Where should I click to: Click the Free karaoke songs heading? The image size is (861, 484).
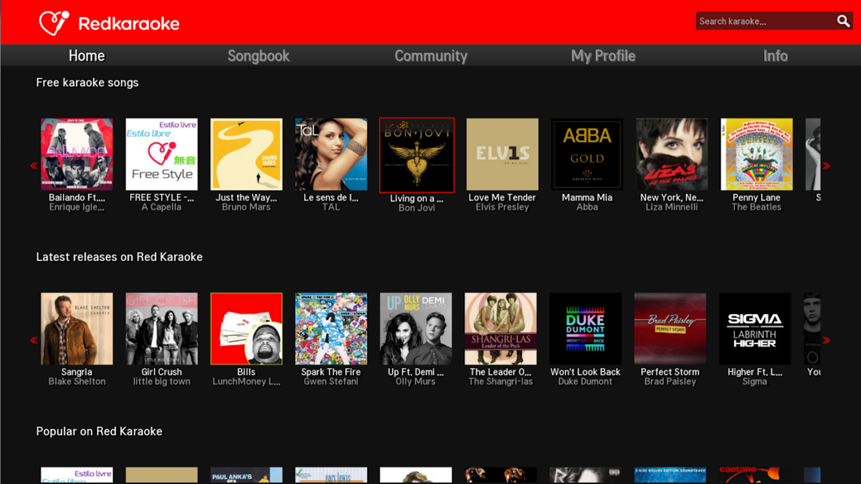(87, 82)
